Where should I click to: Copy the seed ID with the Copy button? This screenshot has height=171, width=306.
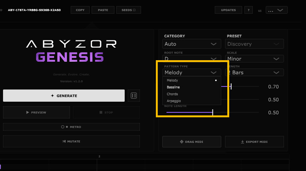tap(80, 10)
